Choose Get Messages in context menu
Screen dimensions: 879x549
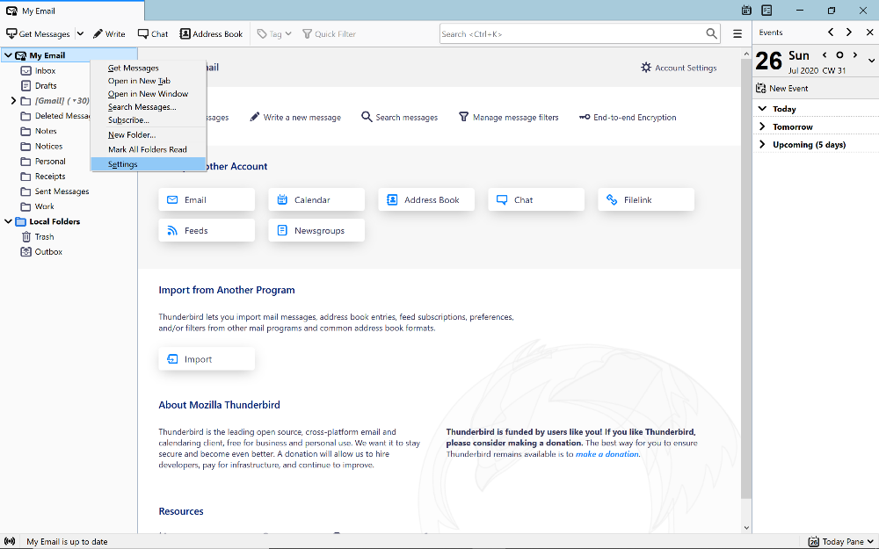[x=149, y=68]
